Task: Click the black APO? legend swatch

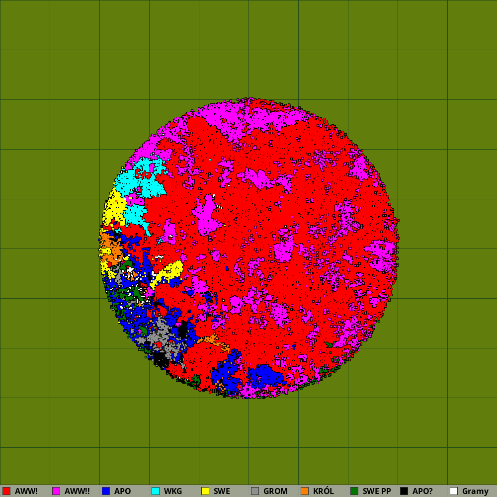Action: click(404, 491)
